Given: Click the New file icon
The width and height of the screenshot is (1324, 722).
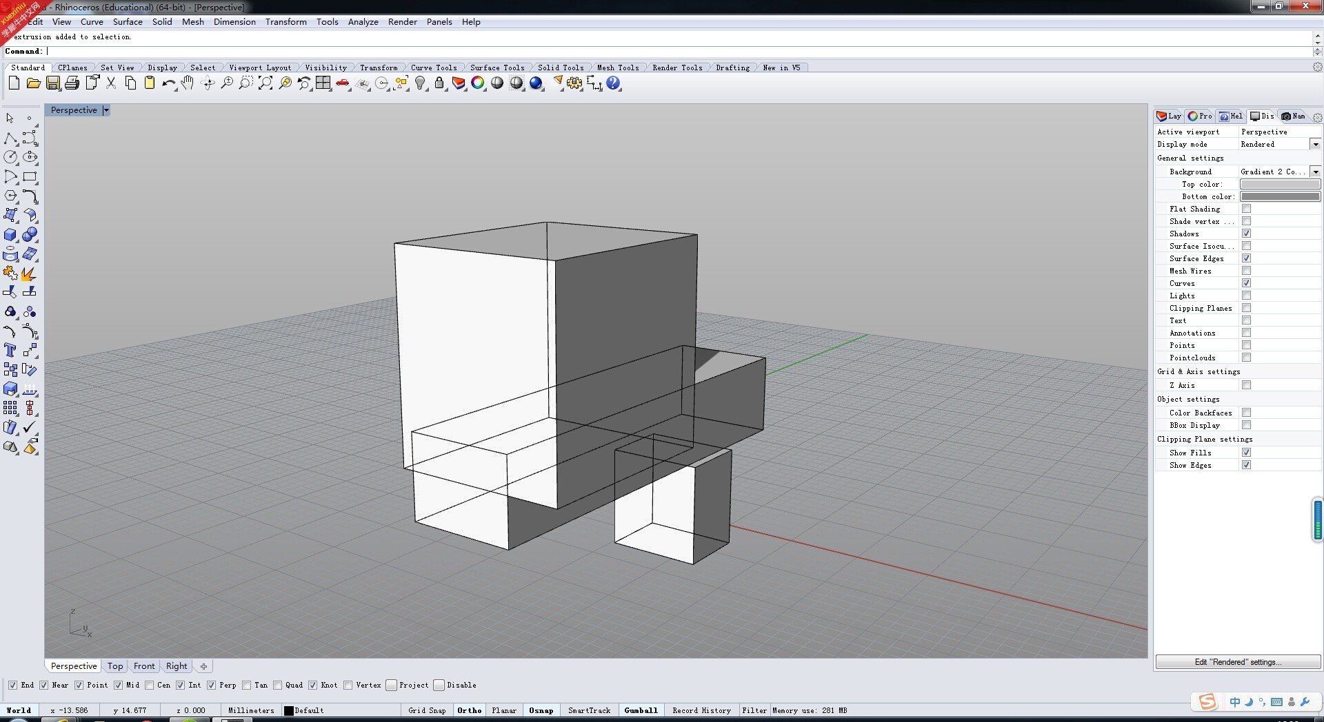Looking at the screenshot, I should click(x=14, y=83).
